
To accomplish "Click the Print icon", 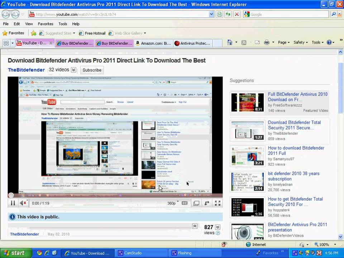I will [x=267, y=42].
